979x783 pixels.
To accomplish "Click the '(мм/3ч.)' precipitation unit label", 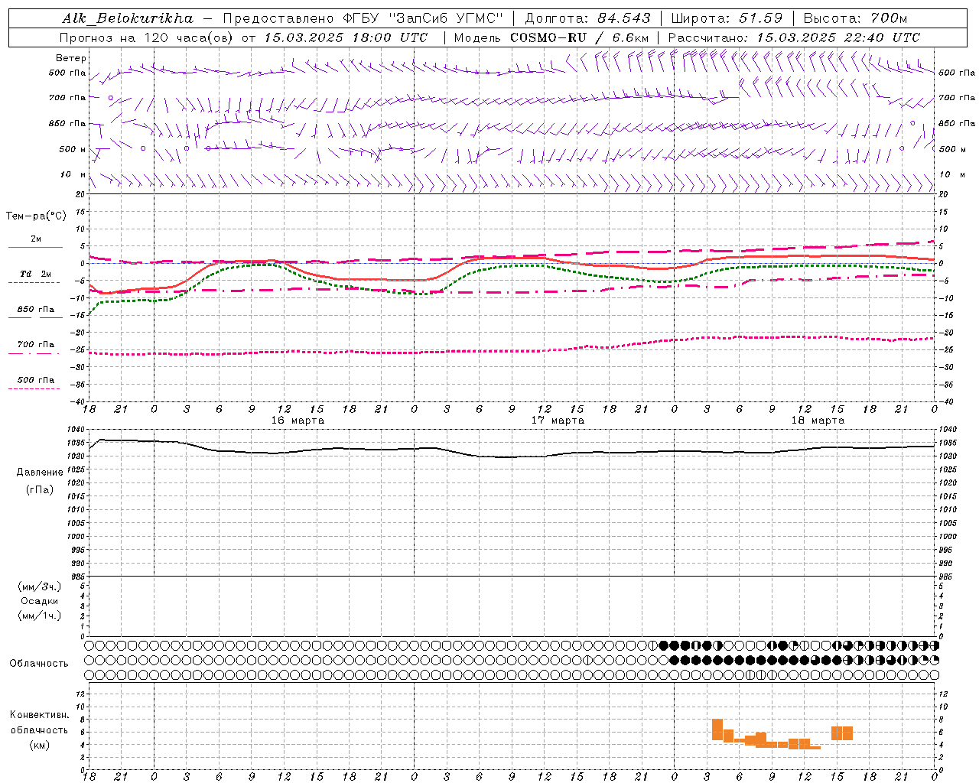I will tap(40, 586).
